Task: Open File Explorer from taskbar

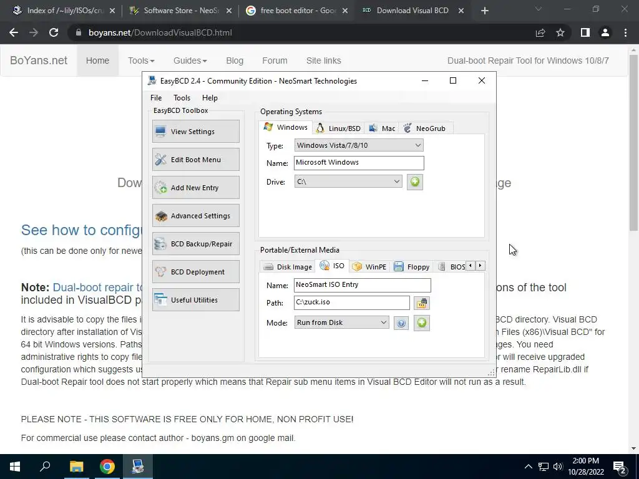Action: (76, 467)
